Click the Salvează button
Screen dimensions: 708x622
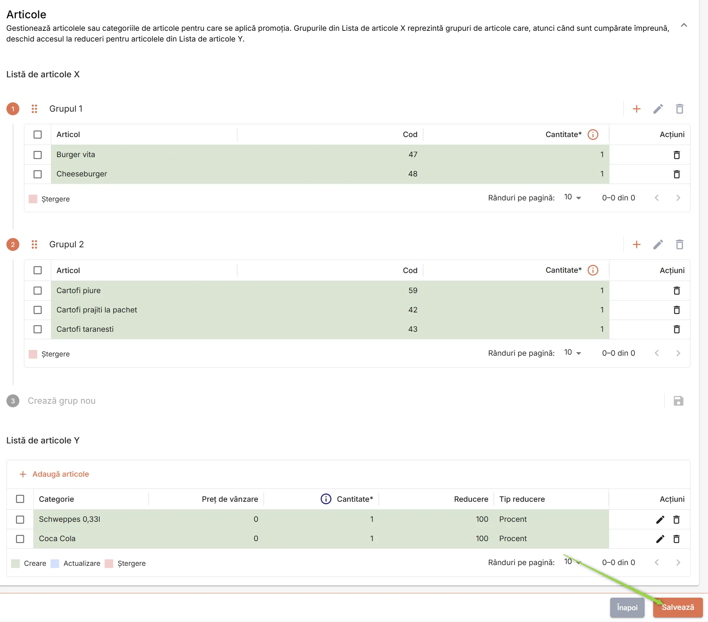point(678,607)
